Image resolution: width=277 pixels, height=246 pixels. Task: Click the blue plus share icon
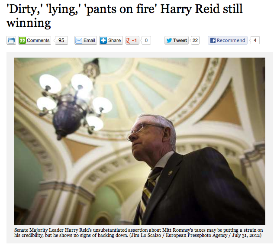click(103, 40)
